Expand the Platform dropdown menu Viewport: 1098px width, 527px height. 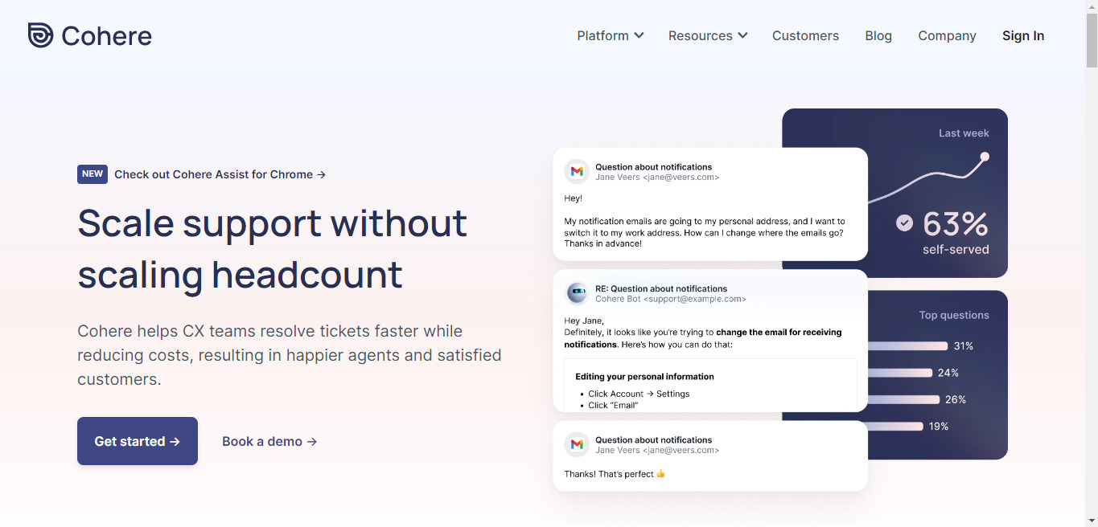[x=610, y=35]
